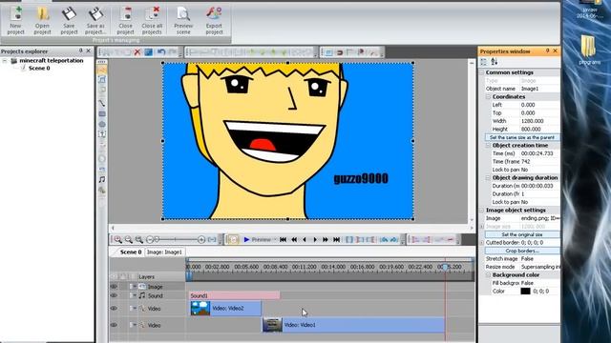Image resolution: width=611 pixels, height=343 pixels.
Task: Collapse the Object drawing duration group
Action: [488, 177]
